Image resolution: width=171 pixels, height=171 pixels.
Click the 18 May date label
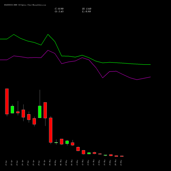[105, 162]
